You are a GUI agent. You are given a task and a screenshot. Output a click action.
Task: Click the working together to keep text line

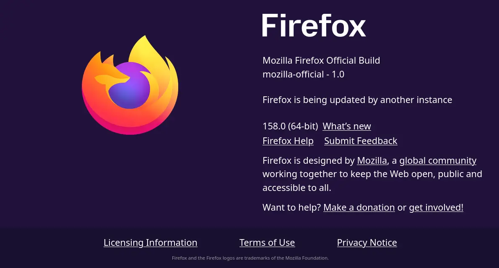click(x=372, y=174)
